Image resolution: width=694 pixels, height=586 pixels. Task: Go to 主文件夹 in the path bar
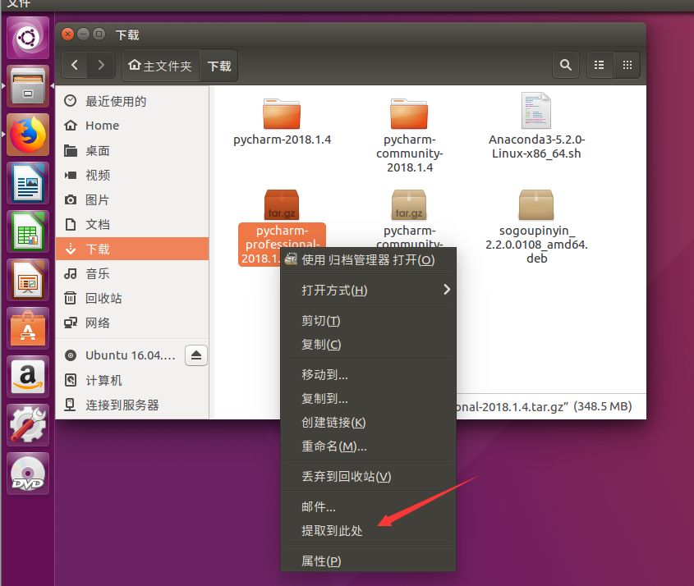[161, 66]
